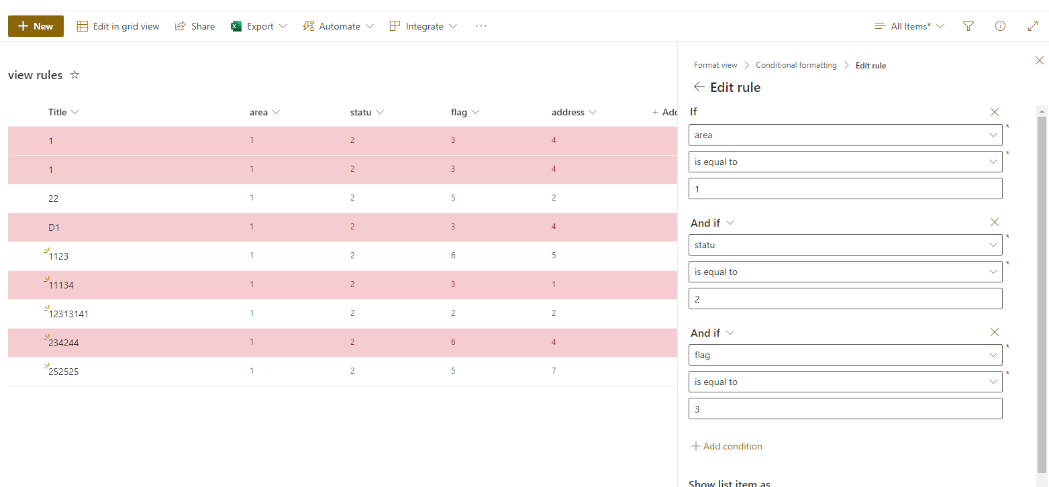Click the New item button

click(x=36, y=26)
